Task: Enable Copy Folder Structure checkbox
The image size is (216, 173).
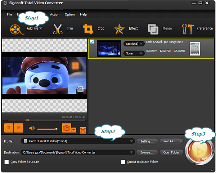Action: pyautogui.click(x=6, y=162)
